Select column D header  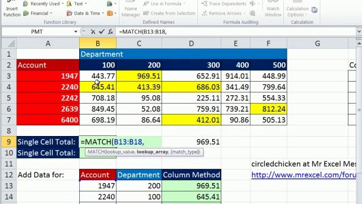(x=191, y=43)
